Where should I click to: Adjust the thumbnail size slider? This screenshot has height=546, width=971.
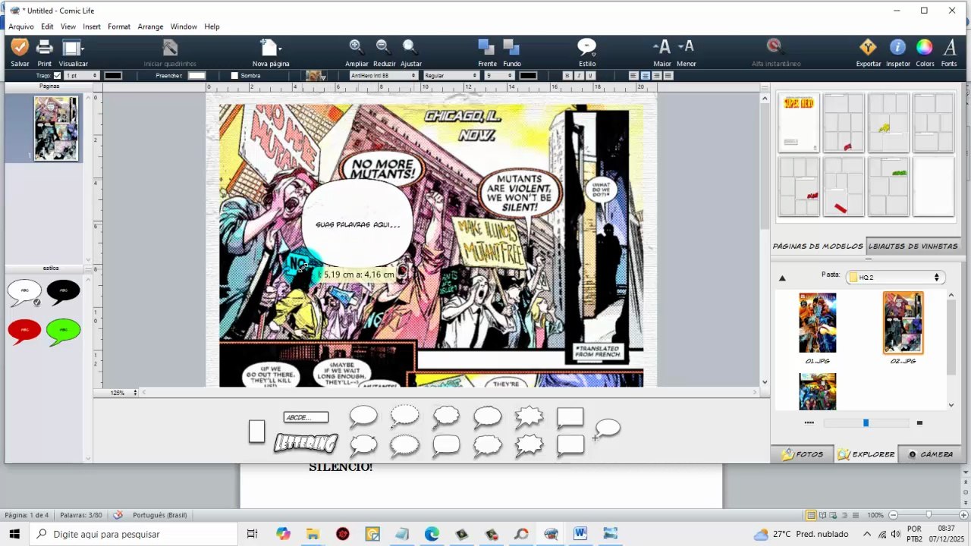click(866, 423)
